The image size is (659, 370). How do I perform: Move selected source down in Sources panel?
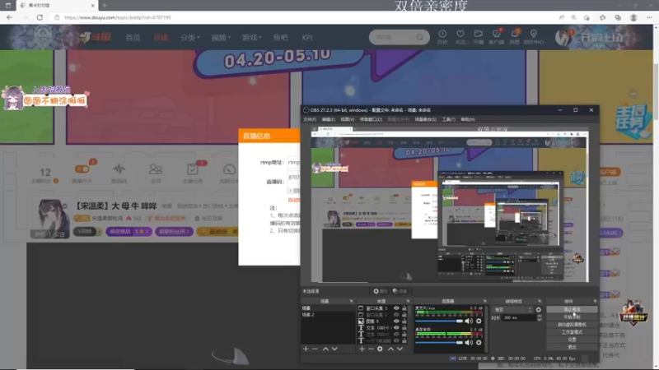400,349
